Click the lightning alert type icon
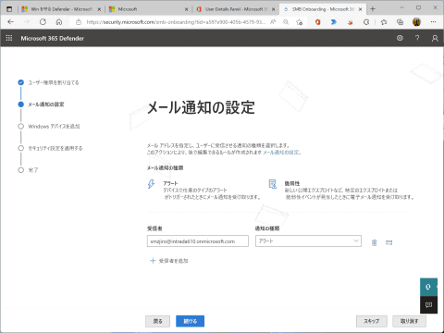Screen dimensions: 444x333 (151, 184)
